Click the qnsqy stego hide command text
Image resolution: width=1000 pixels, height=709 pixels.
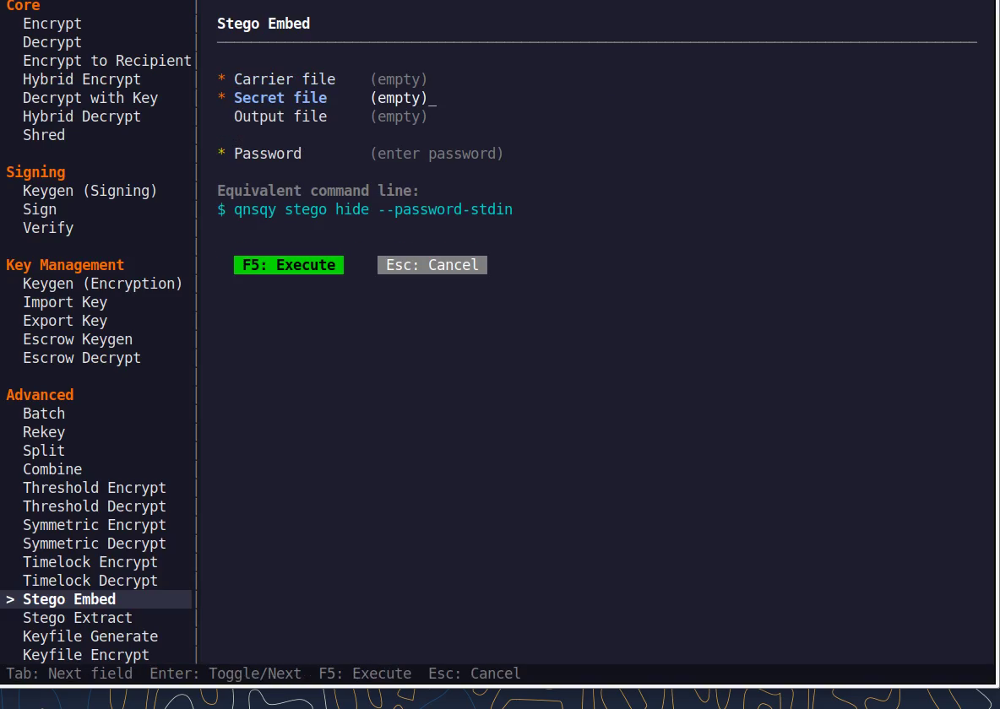[x=373, y=209]
